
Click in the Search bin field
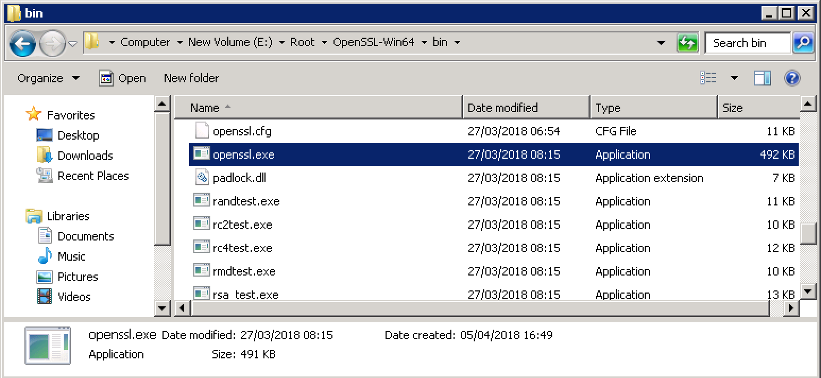(x=748, y=43)
